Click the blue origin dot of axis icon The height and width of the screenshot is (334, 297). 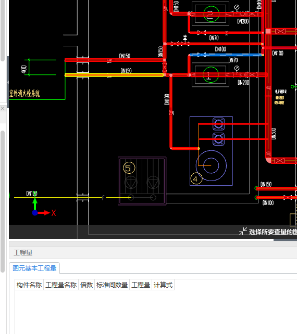click(35, 213)
